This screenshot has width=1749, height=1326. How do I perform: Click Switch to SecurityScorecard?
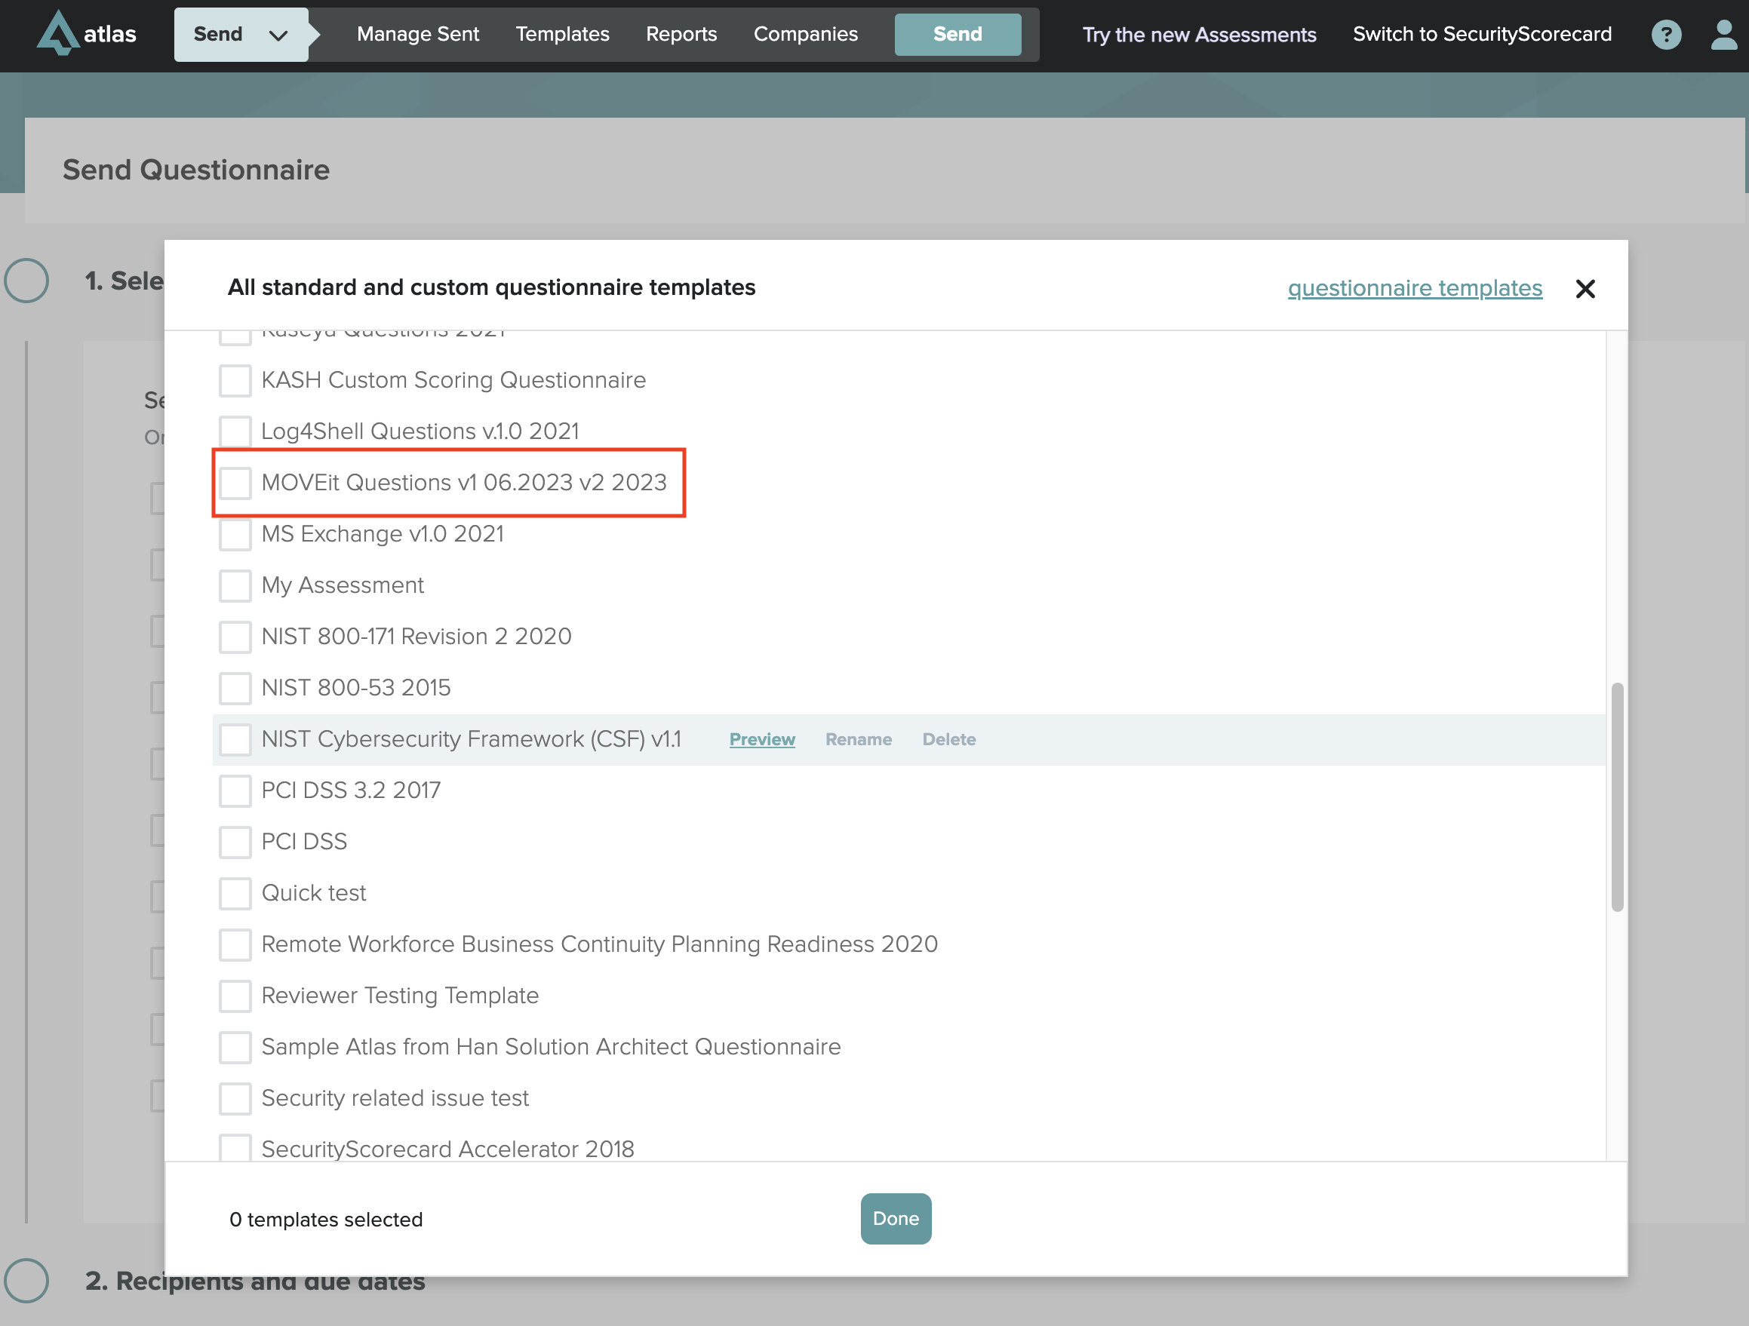(1482, 34)
